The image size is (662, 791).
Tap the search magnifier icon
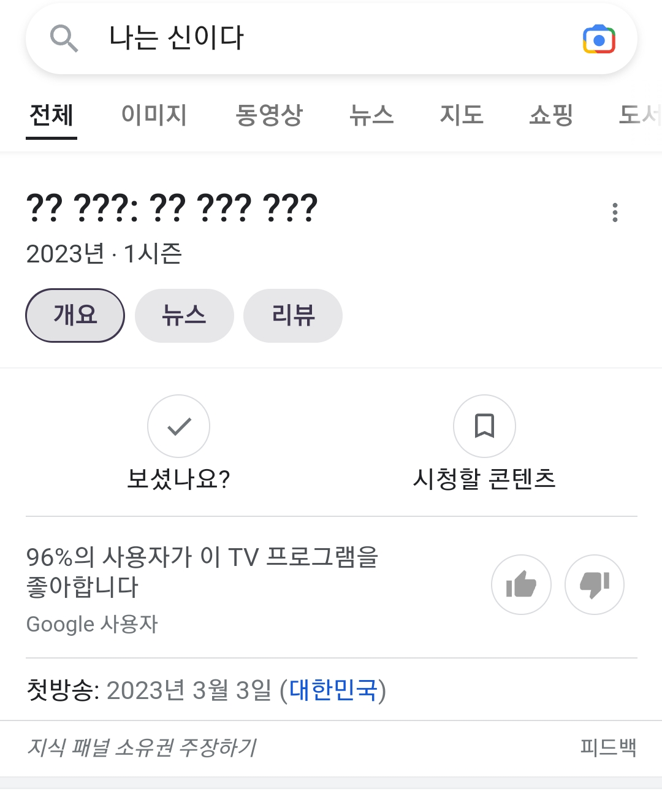[x=64, y=39]
